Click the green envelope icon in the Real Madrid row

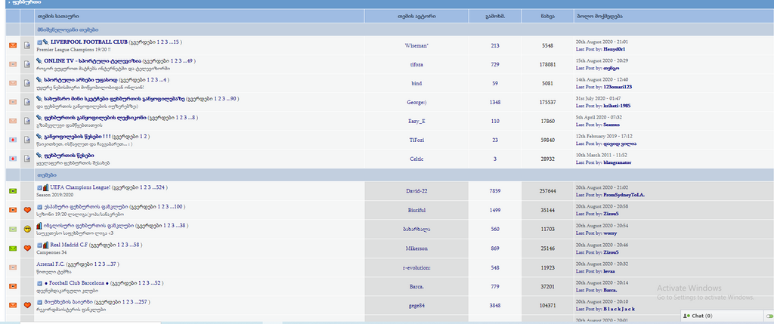point(13,248)
